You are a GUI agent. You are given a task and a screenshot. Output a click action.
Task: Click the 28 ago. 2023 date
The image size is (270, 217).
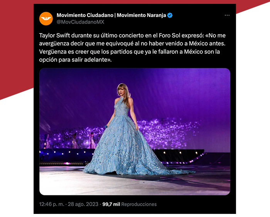[83, 204]
